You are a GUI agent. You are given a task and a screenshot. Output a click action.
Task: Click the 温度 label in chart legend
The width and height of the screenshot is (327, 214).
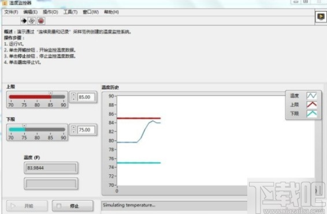(295, 96)
